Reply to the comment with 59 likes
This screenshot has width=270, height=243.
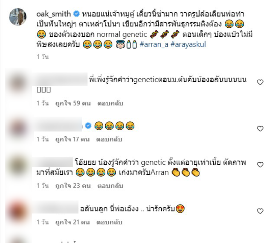point(110,103)
